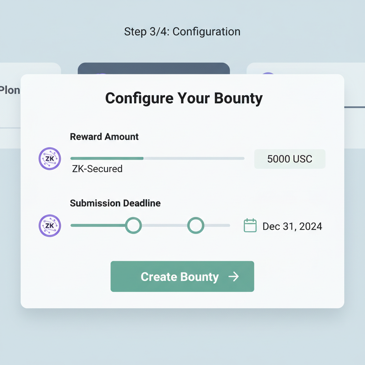Open the Dec 31, 2024 date picker

pyautogui.click(x=292, y=226)
